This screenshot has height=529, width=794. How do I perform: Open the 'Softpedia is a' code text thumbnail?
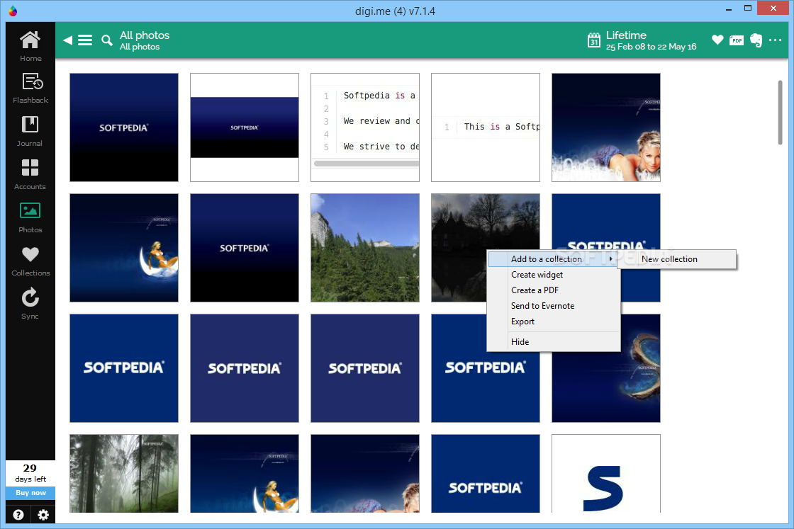pos(365,127)
